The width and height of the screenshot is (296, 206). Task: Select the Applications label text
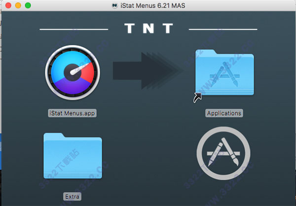224,113
